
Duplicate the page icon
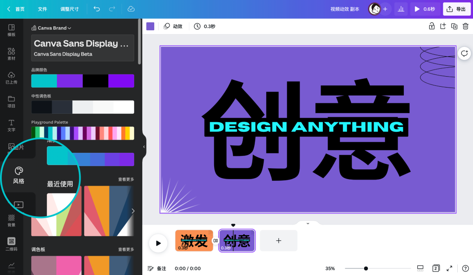point(454,26)
